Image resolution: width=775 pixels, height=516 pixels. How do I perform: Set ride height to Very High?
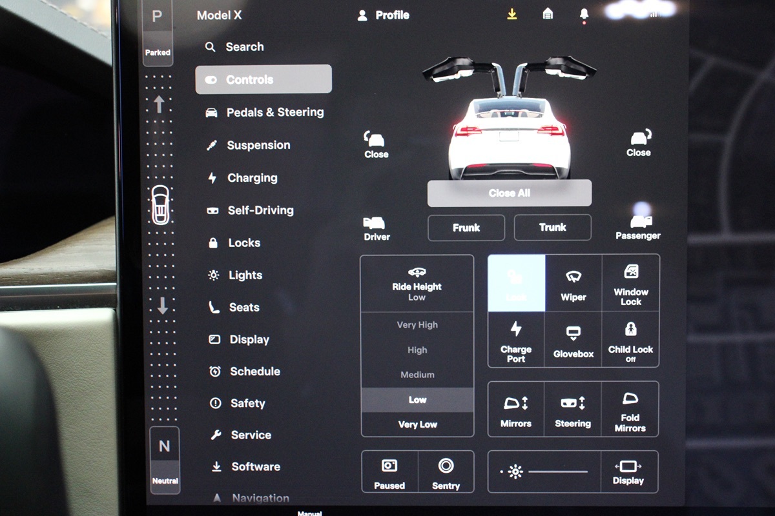point(417,325)
